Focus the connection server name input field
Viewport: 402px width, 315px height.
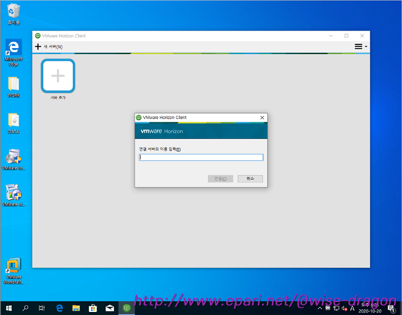[201, 158]
